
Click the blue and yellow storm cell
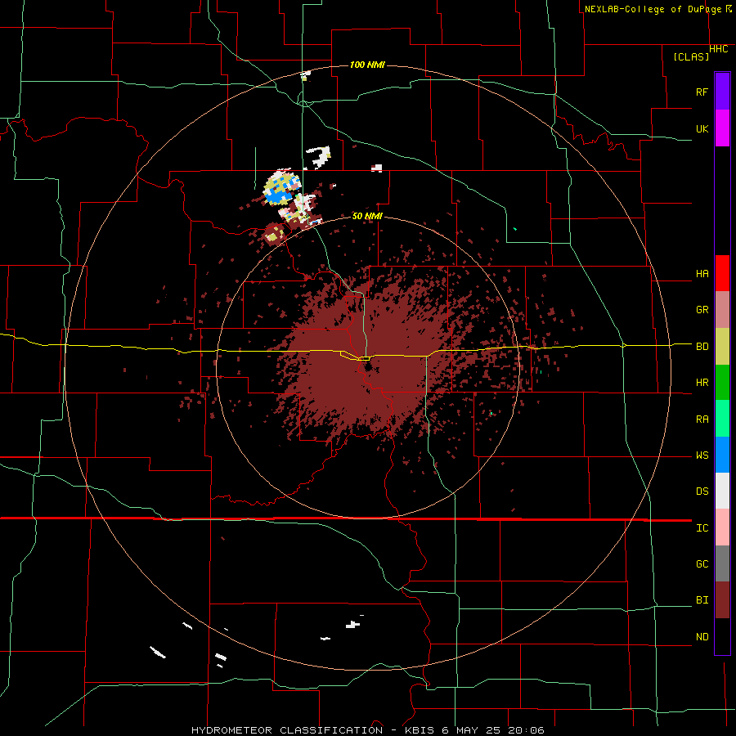[281, 189]
